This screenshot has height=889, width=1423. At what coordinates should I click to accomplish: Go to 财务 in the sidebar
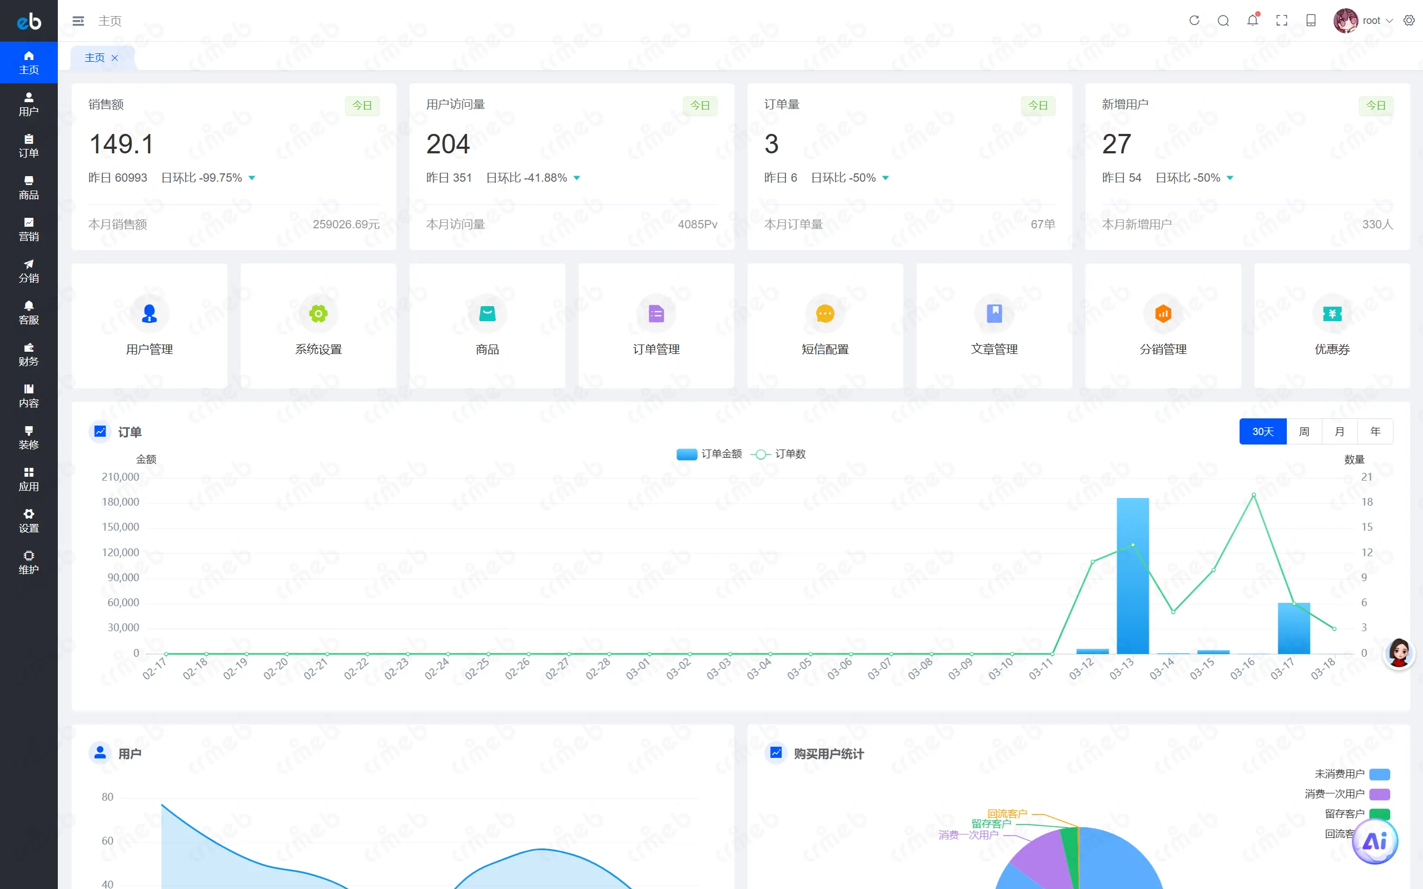pyautogui.click(x=29, y=354)
